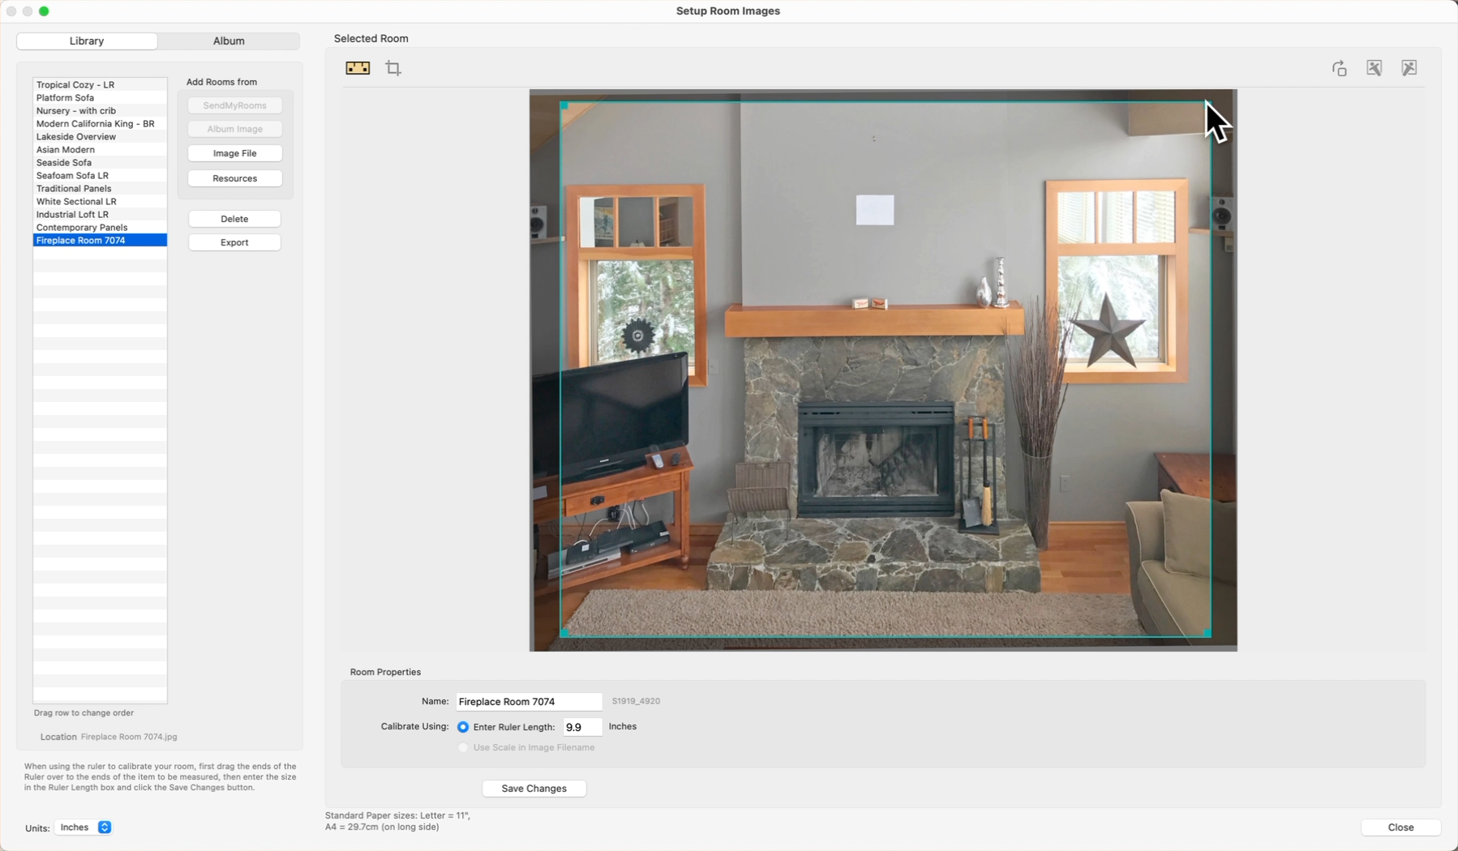Click bottom-right crop handle on room image
1458x851 pixels.
point(1207,632)
